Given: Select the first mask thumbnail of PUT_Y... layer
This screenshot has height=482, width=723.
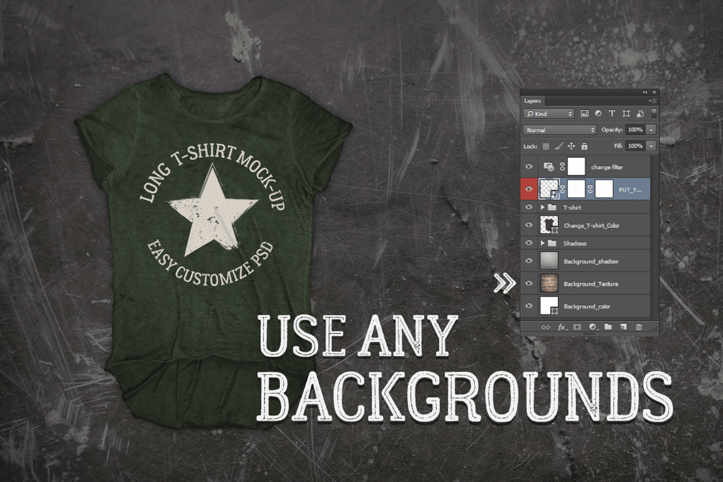Looking at the screenshot, I should 576,189.
